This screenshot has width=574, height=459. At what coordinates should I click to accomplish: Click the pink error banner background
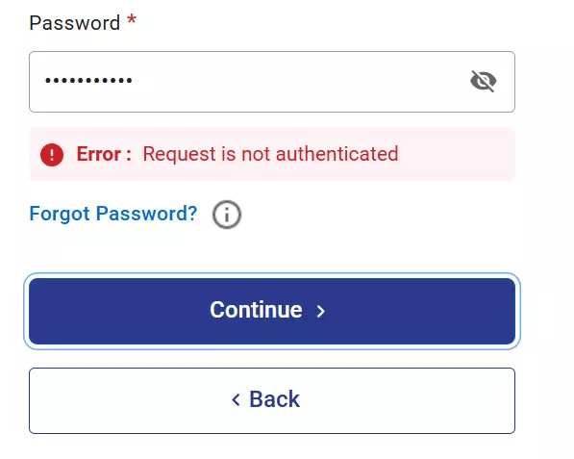click(x=456, y=154)
